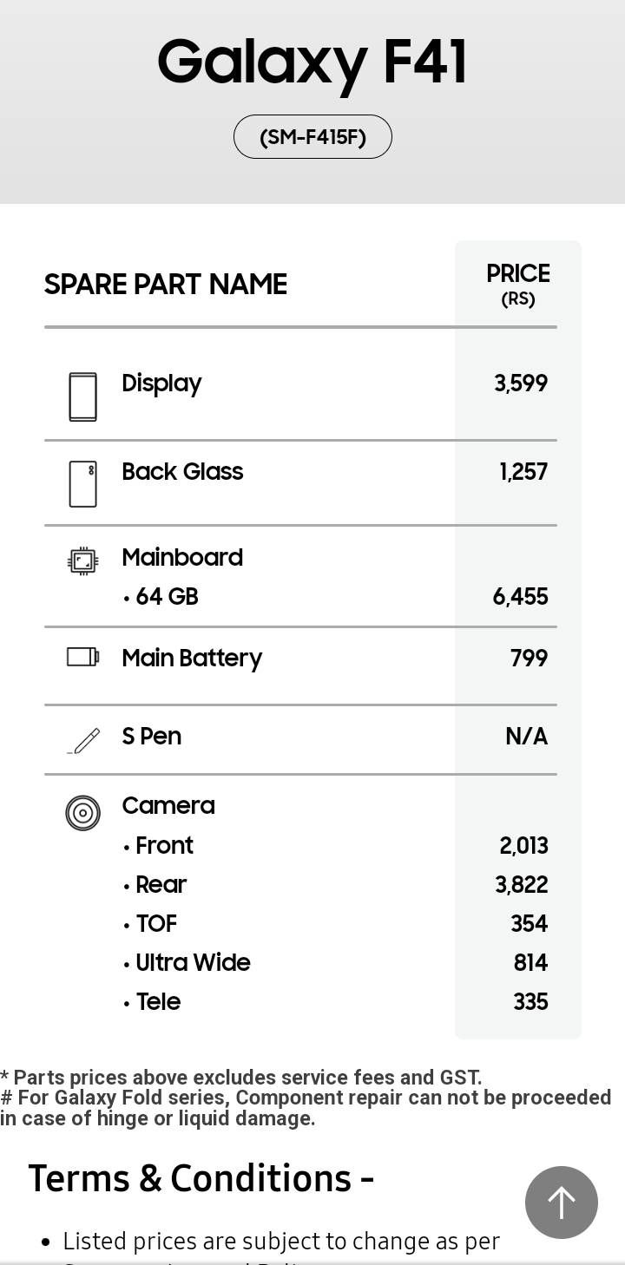Viewport: 625px width, 1265px height.
Task: Click the Camera lens icon
Action: tap(83, 813)
